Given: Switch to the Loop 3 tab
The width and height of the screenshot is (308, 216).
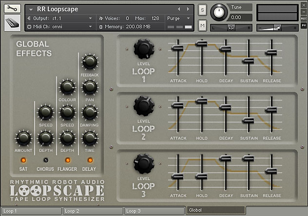Looking at the screenshot, I should [x=155, y=211].
